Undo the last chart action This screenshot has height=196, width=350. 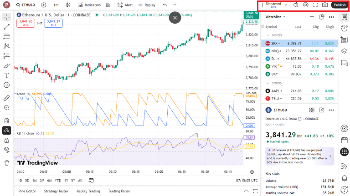coord(165,5)
